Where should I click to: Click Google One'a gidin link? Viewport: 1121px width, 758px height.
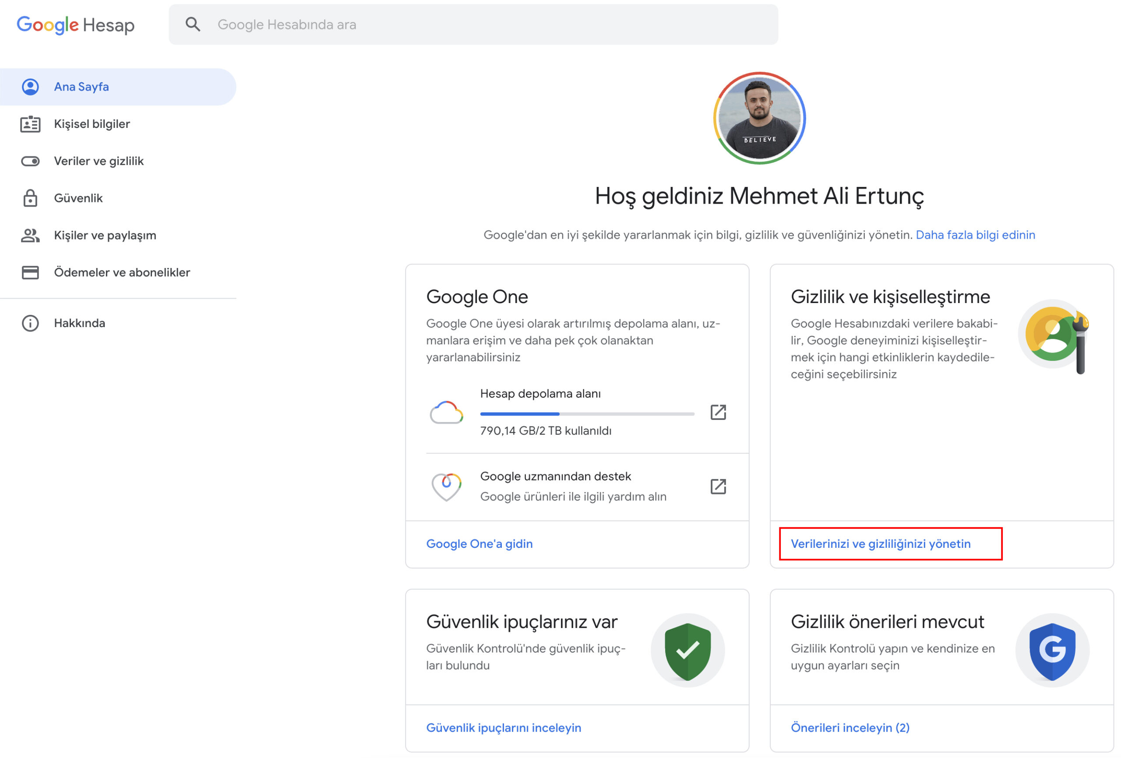479,544
